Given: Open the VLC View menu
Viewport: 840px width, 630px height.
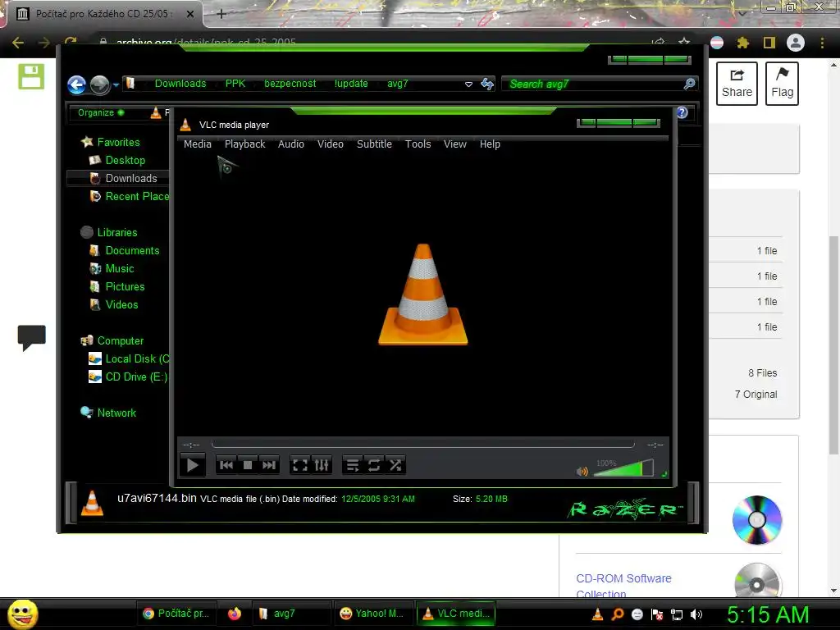Looking at the screenshot, I should tap(454, 144).
